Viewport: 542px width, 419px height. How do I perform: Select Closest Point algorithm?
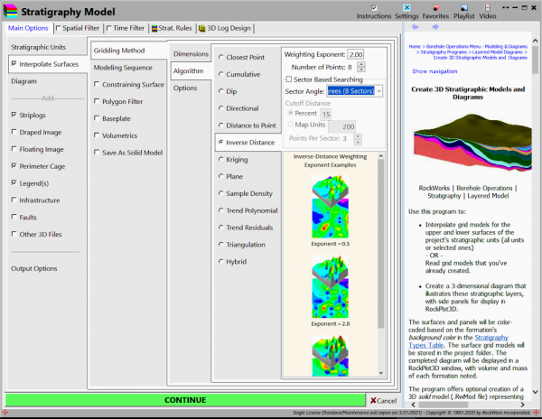221,57
